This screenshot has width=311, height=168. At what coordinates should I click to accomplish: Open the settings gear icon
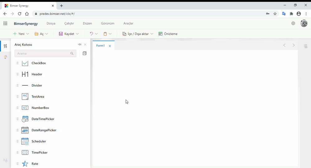pos(293,23)
